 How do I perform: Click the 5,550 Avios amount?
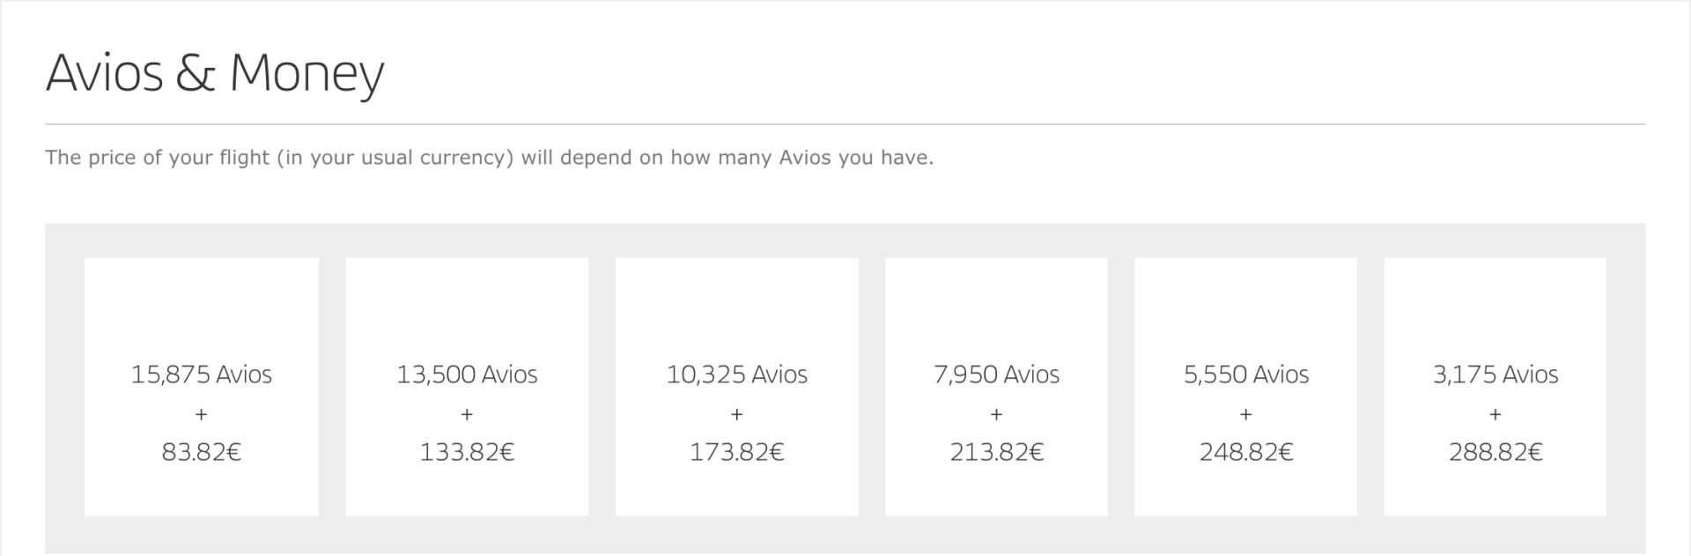[x=1245, y=374]
